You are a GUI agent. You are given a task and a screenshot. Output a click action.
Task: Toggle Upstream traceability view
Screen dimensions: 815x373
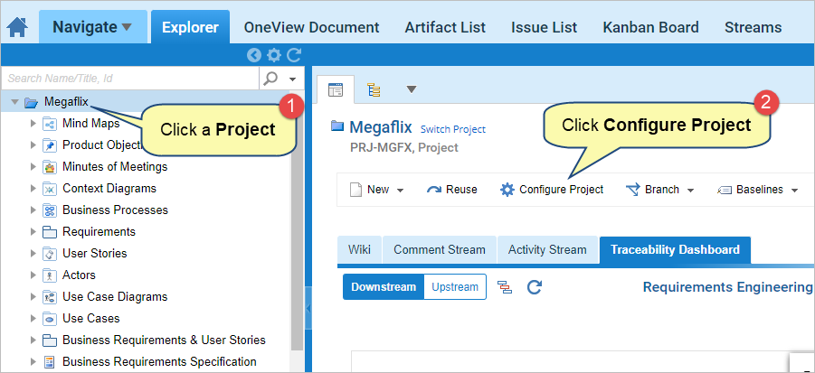tap(455, 287)
